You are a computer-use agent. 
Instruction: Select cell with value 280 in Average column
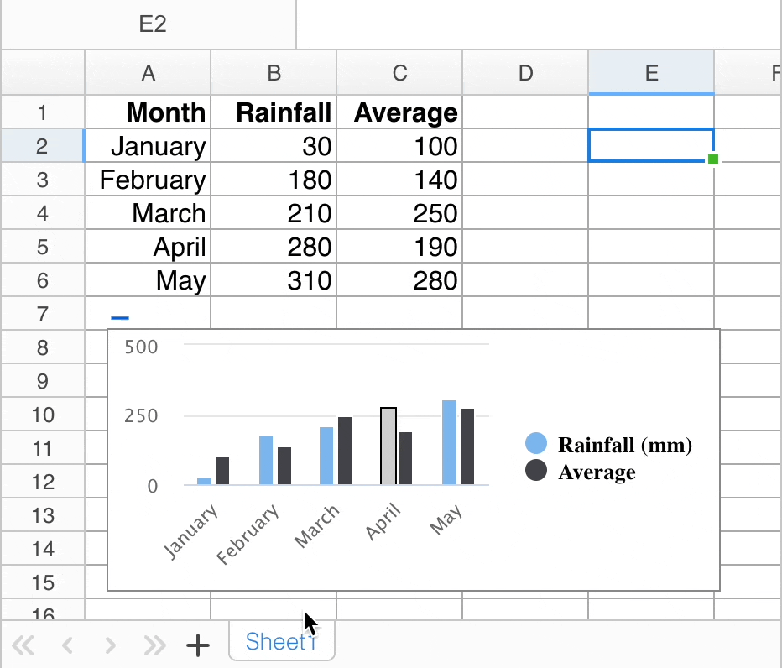pos(399,280)
